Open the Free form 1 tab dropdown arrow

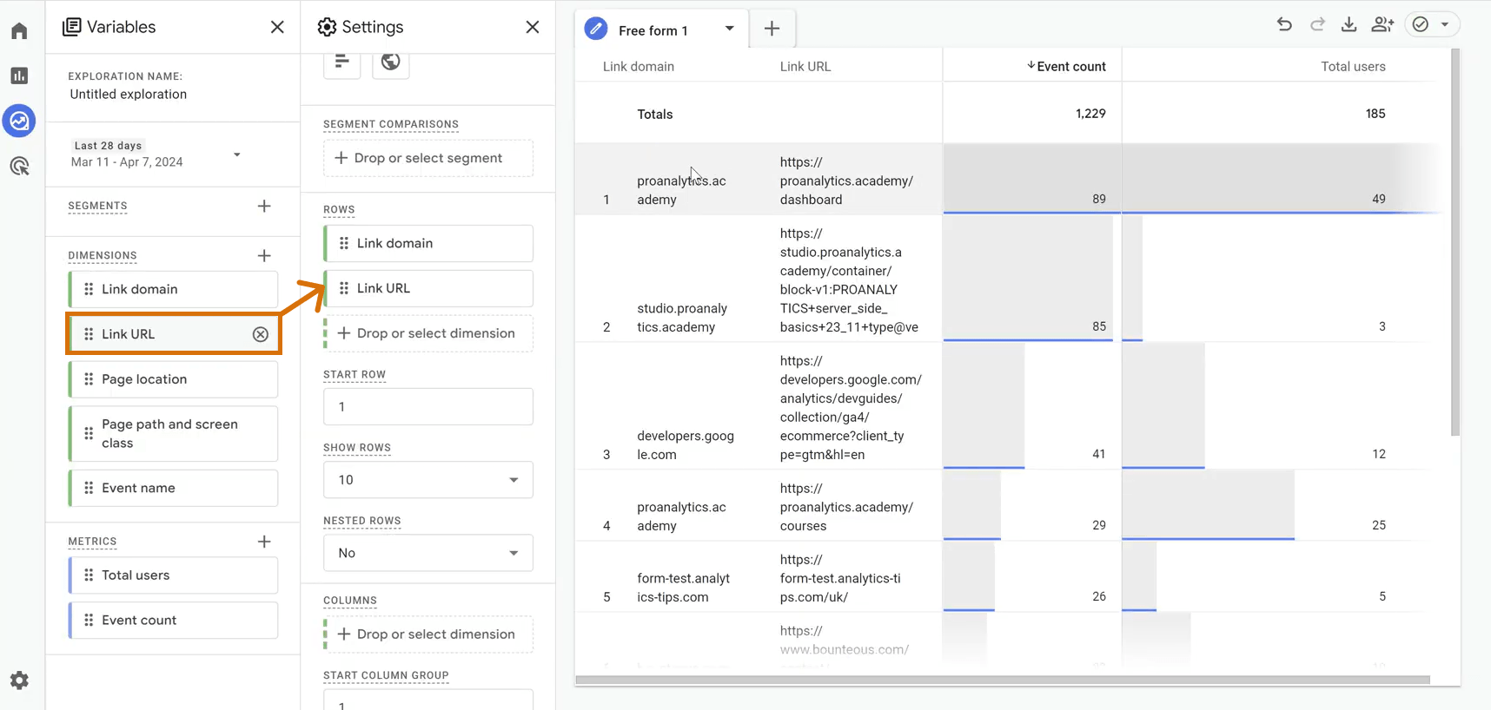(x=729, y=29)
